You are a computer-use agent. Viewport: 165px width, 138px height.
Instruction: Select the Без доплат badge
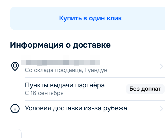[x=145, y=89]
